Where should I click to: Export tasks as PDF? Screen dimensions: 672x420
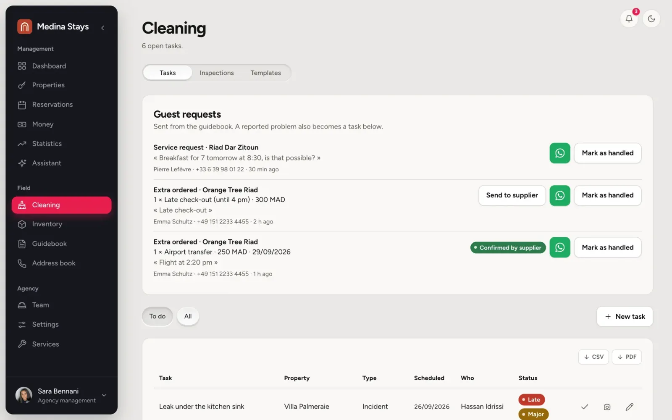[627, 357]
